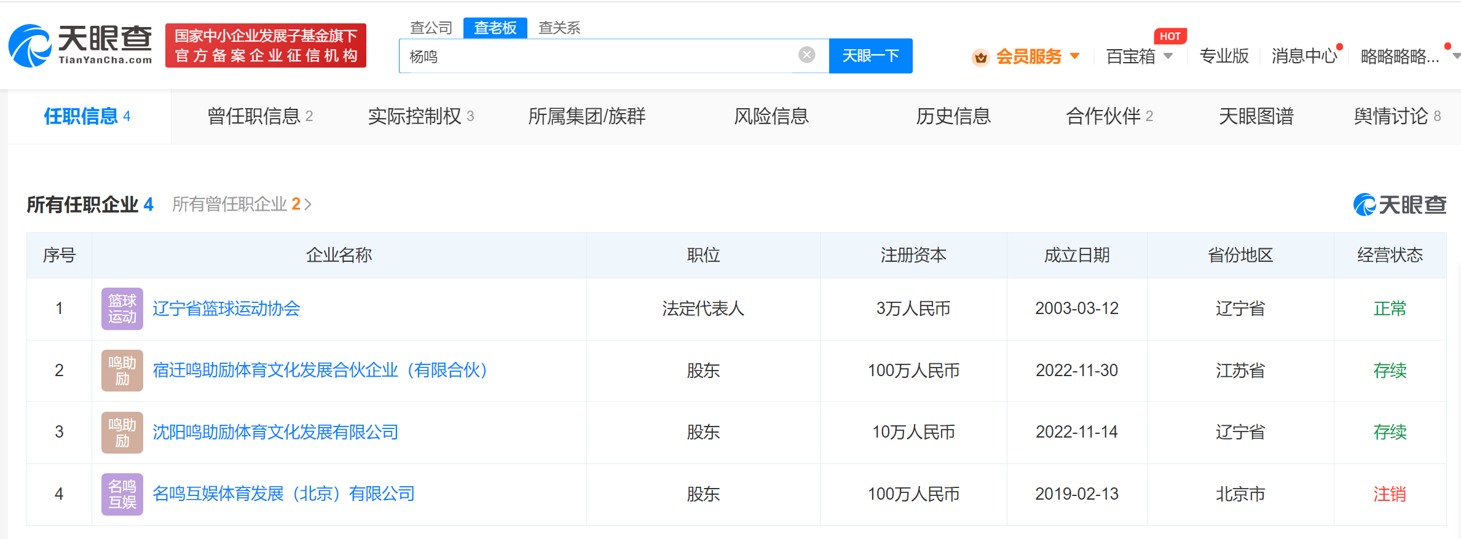Open the 专业版 link
Image resolution: width=1461 pixels, height=539 pixels.
(x=1224, y=56)
